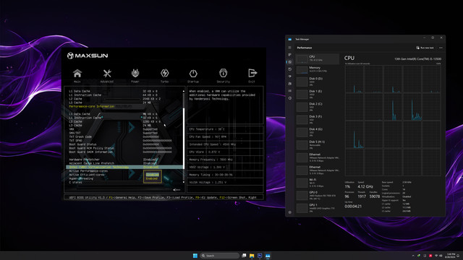Select Performance page icon in Task Manager sidebar
Screen dimensions: 463x260
point(289,62)
